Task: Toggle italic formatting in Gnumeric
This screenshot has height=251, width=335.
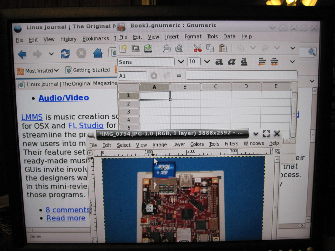Action: pyautogui.click(x=232, y=61)
